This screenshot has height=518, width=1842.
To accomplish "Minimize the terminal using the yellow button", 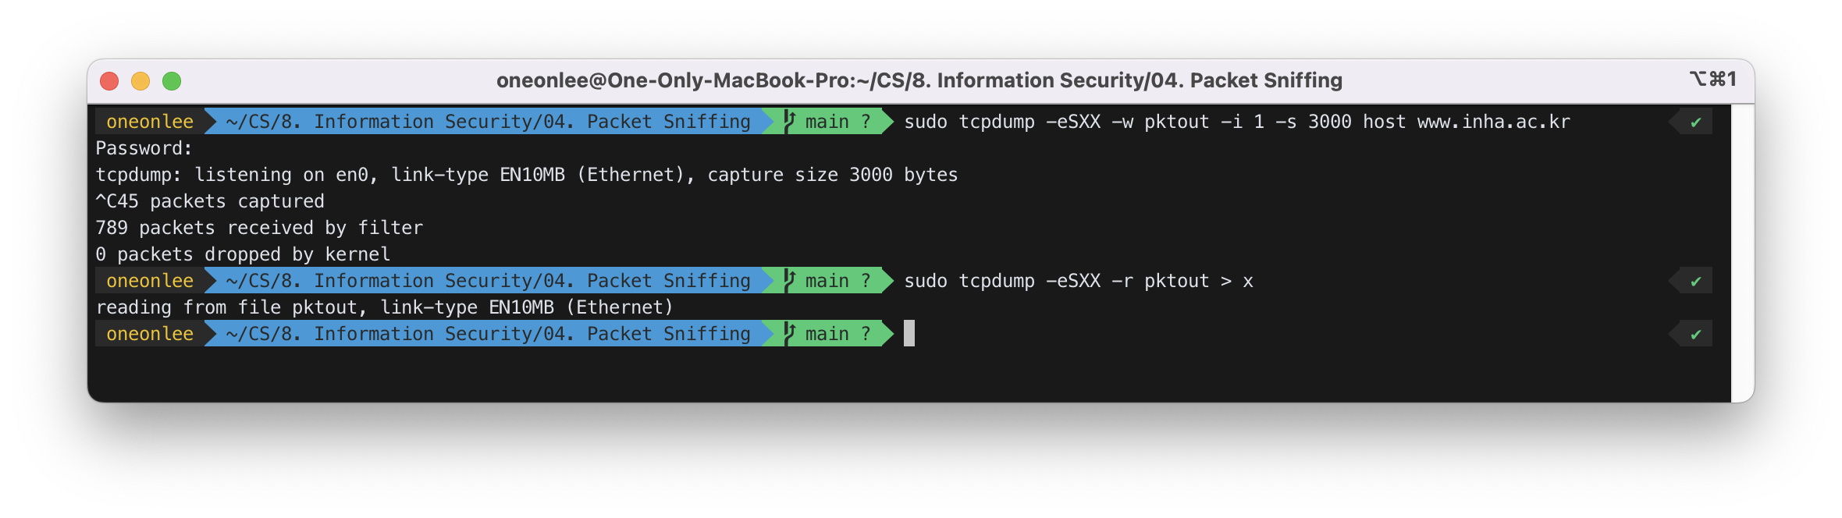I will 140,81.
